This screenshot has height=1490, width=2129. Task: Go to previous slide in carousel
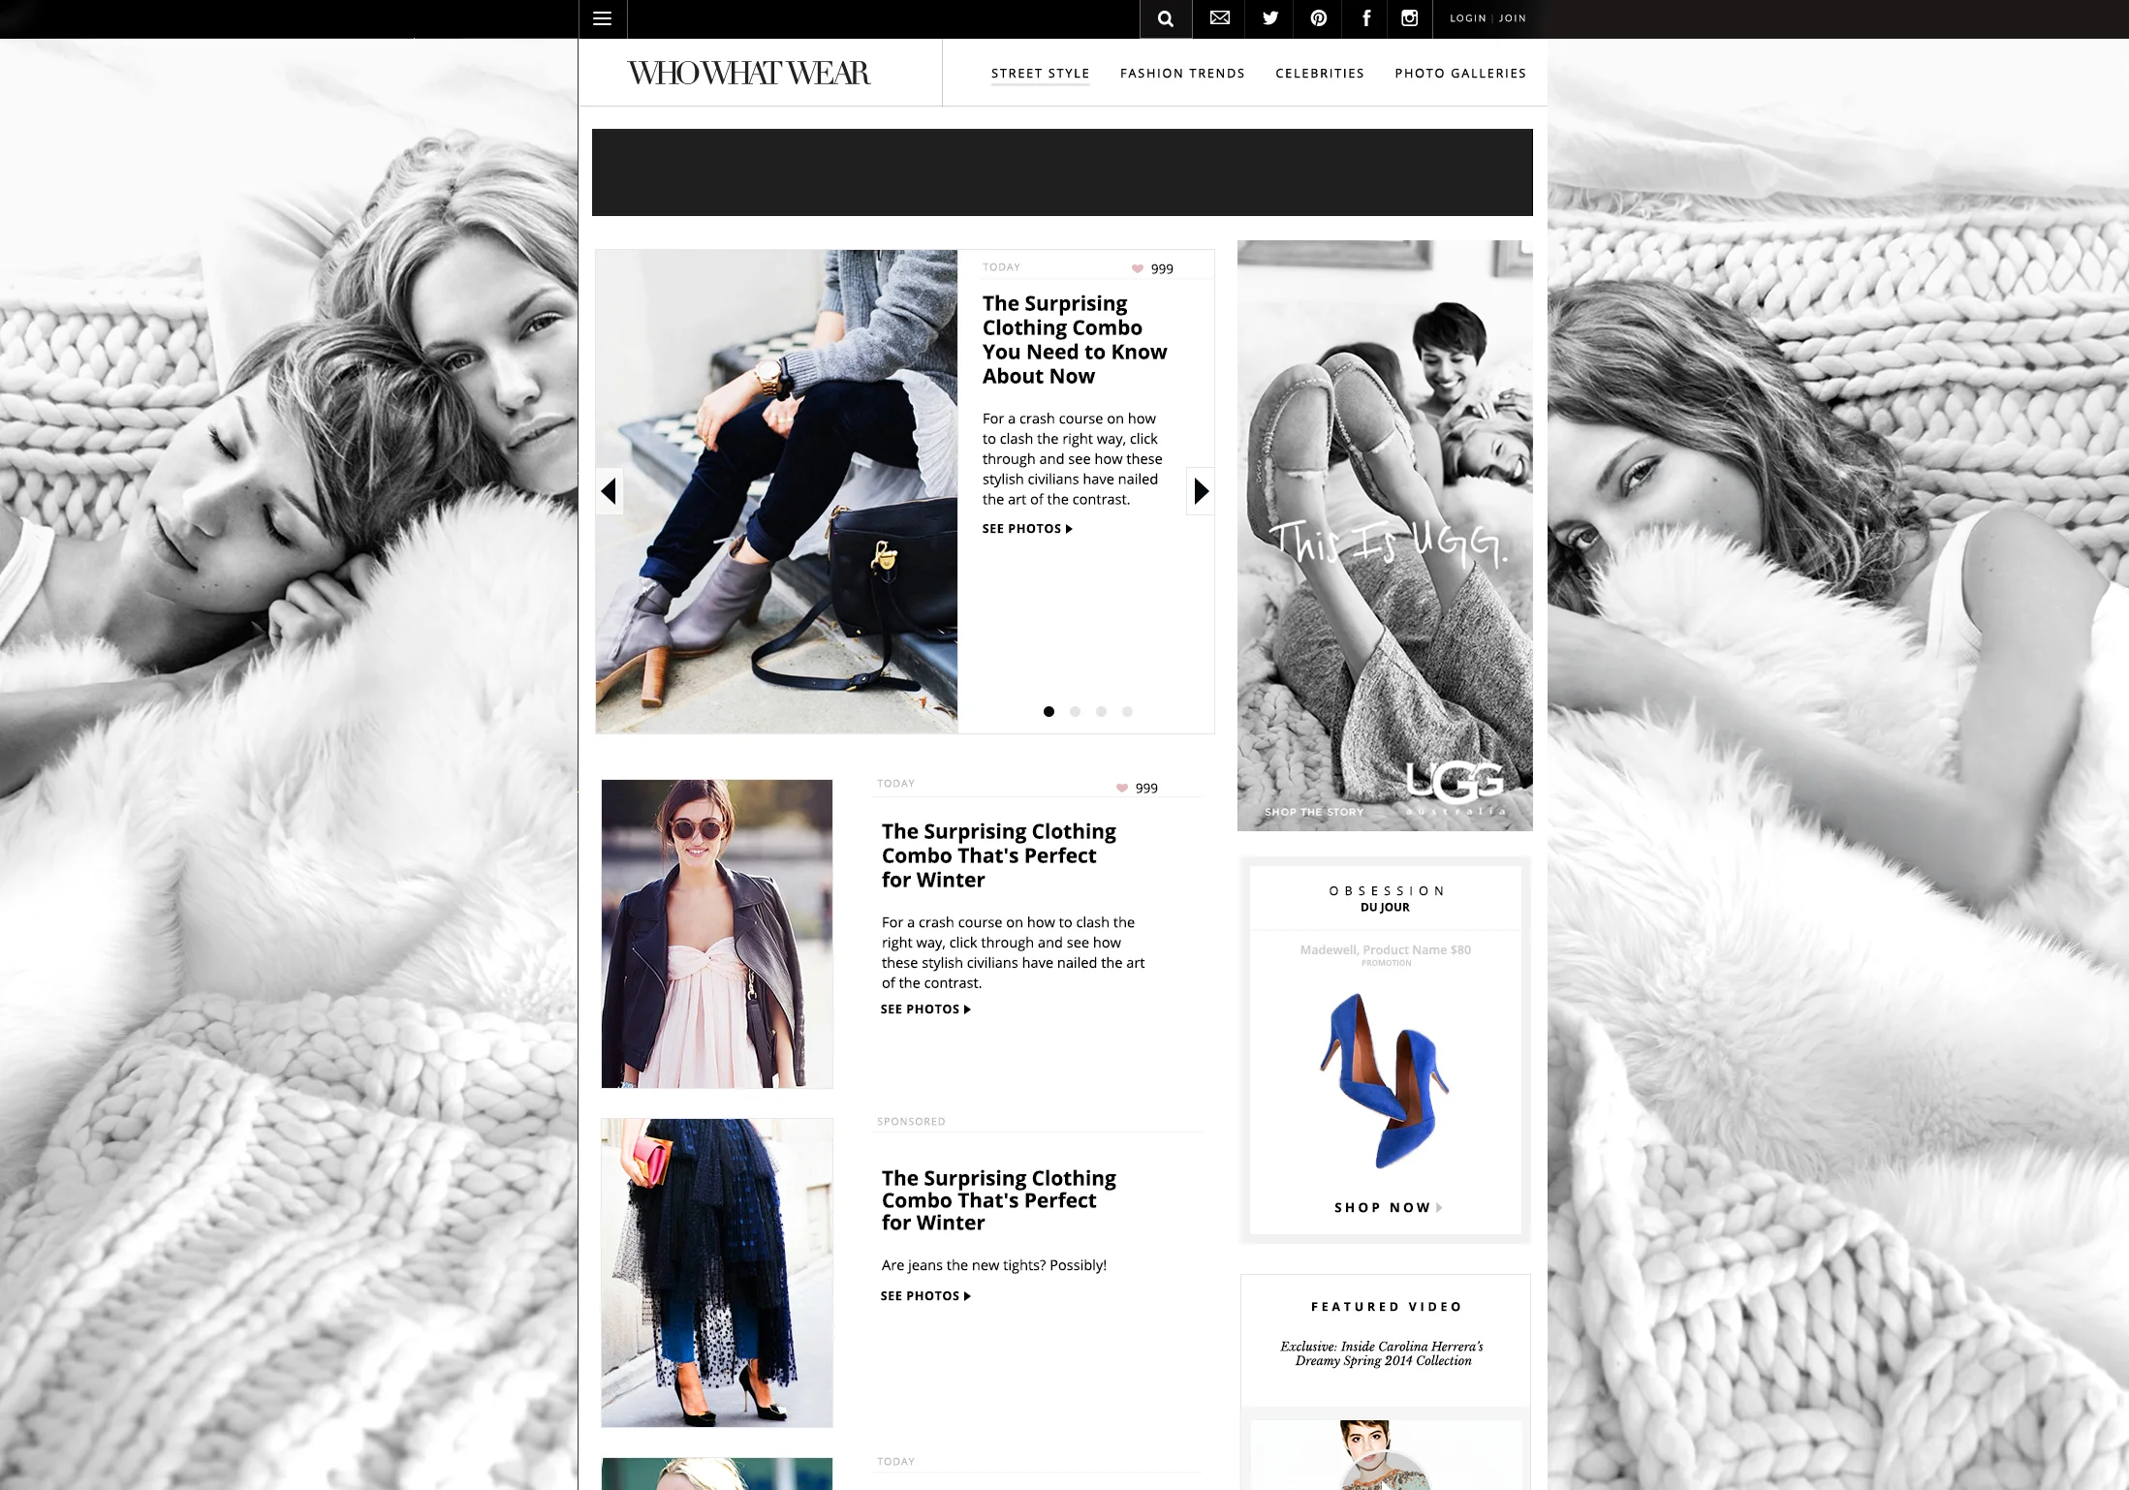pyautogui.click(x=609, y=491)
